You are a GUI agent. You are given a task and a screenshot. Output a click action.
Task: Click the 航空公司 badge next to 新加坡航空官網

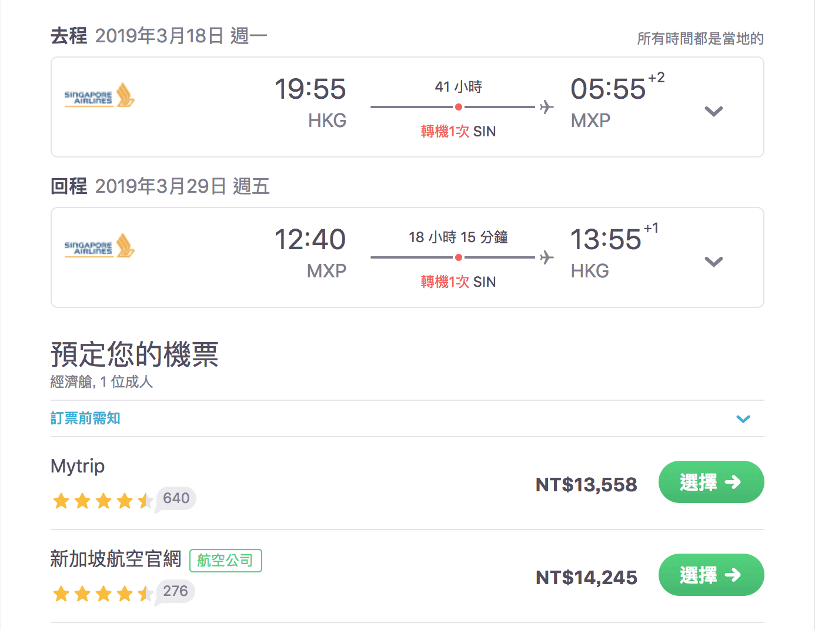click(x=225, y=560)
